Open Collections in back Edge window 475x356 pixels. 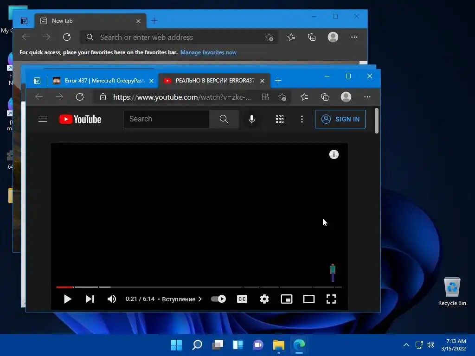point(312,37)
